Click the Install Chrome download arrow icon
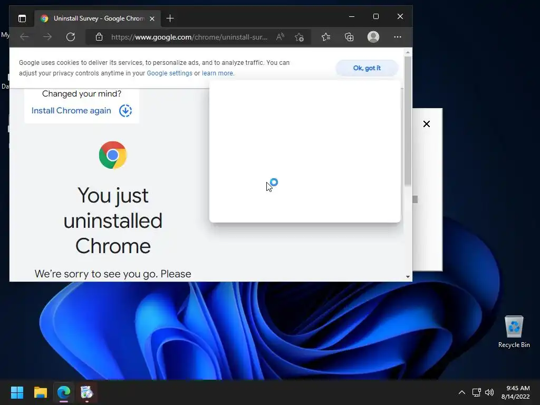Screen dimensions: 540x405 pyautogui.click(x=126, y=111)
